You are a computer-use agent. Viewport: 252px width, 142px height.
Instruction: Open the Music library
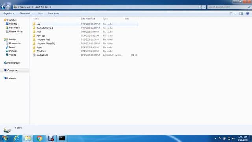(12, 47)
